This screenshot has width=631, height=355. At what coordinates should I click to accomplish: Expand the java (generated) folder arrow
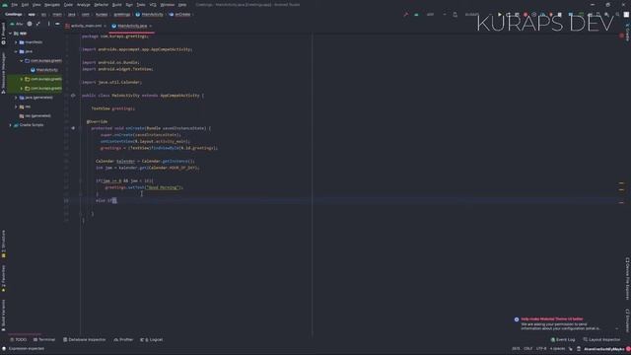click(16, 98)
